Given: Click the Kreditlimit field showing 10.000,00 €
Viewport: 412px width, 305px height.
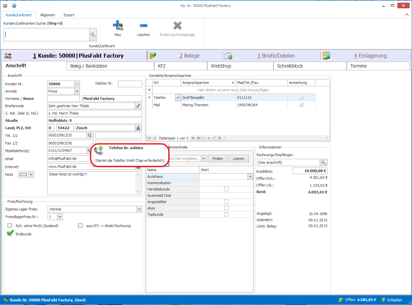Looking at the screenshot, I should tap(310, 171).
